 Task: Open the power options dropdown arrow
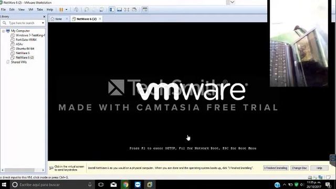66,9
